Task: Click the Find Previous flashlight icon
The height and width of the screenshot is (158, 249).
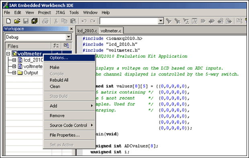Action: click(169, 21)
